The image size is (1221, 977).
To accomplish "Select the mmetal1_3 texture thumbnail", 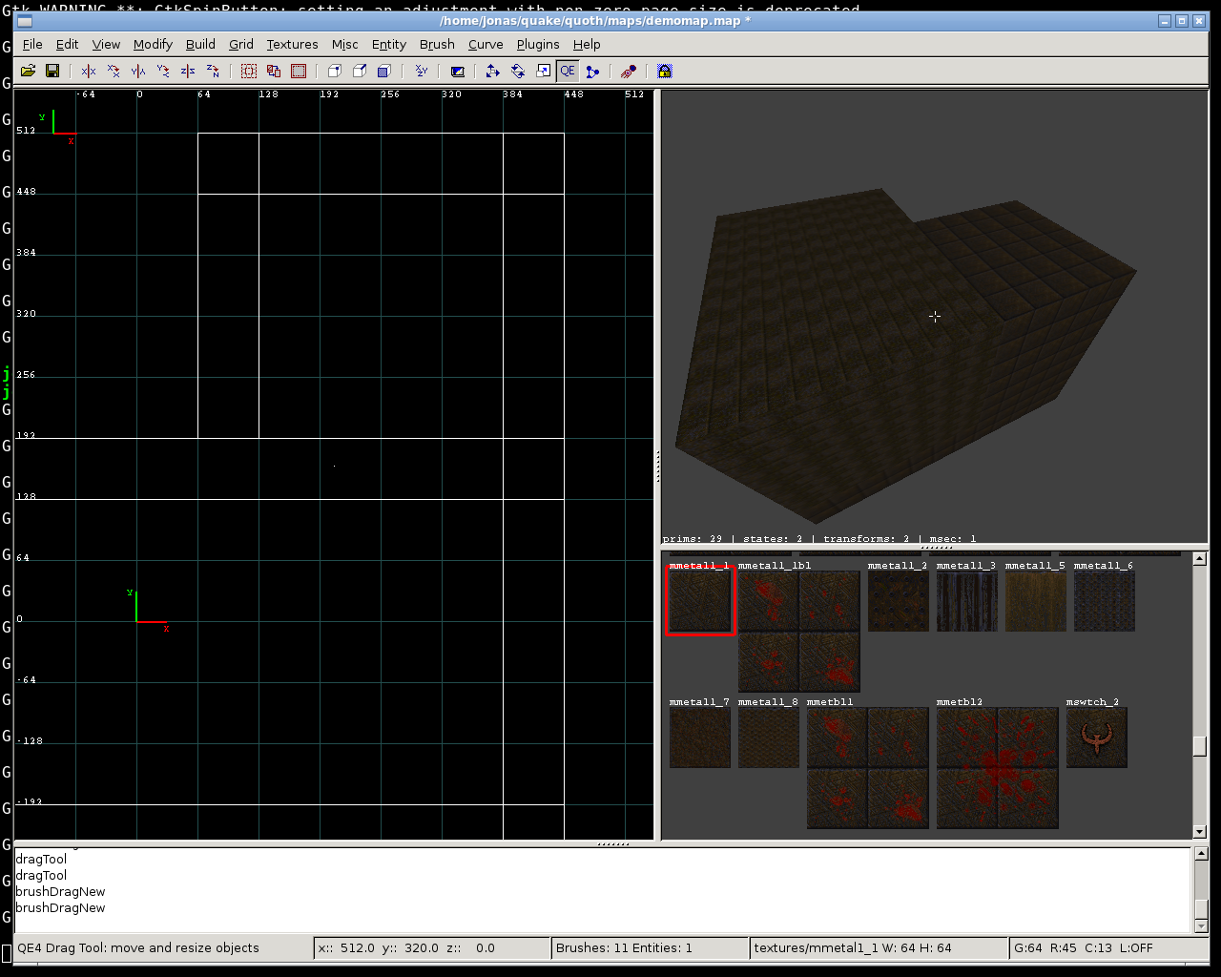I will (967, 601).
